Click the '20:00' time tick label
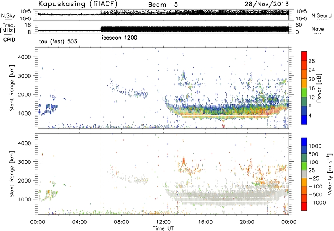The width and height of the screenshot is (334, 231). click(x=247, y=222)
